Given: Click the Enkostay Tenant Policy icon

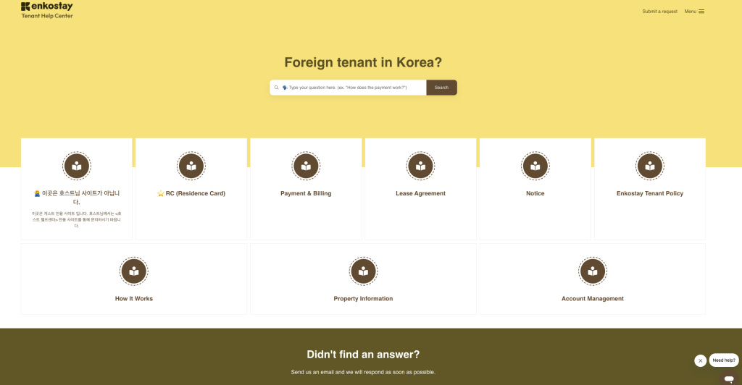Looking at the screenshot, I should (650, 166).
